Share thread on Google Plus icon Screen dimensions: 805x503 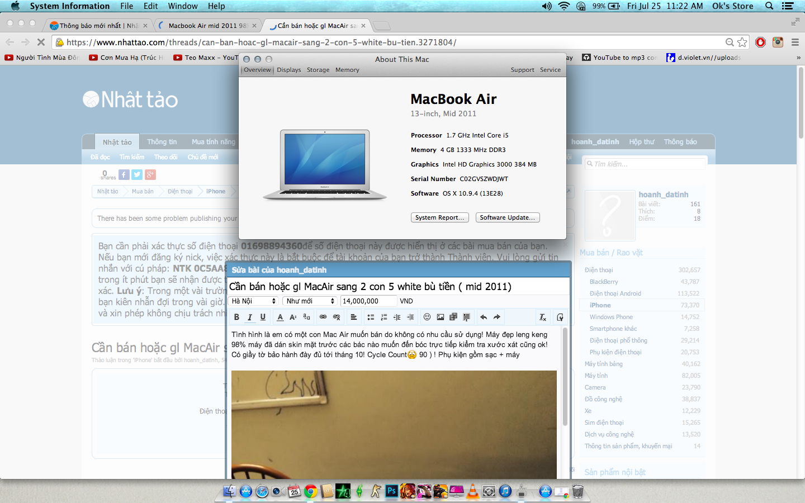pyautogui.click(x=150, y=174)
